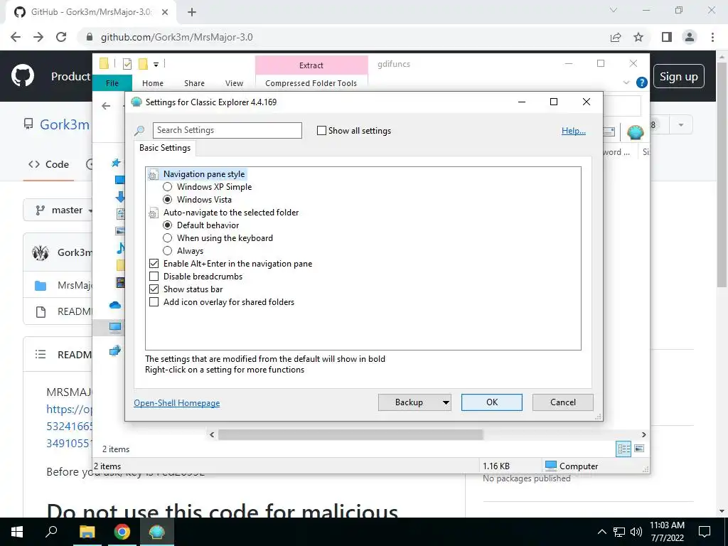Viewport: 728px width, 546px height.
Task: Open the Windows Start menu
Action: pyautogui.click(x=17, y=532)
